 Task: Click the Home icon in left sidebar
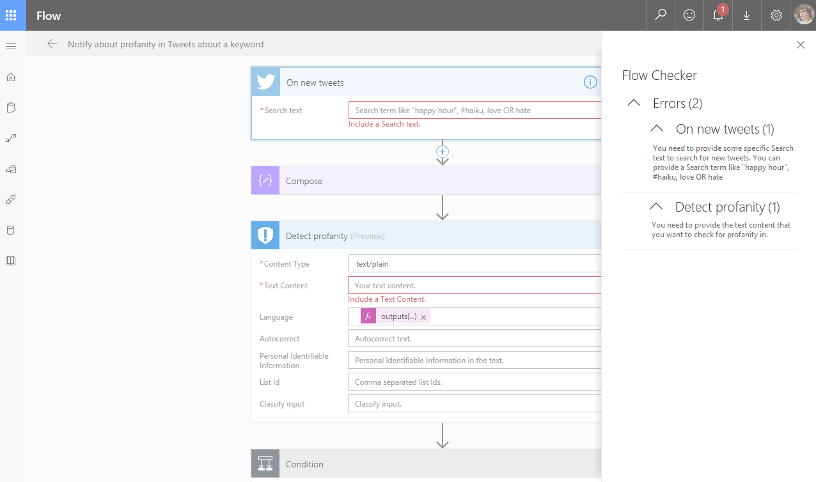click(x=10, y=77)
